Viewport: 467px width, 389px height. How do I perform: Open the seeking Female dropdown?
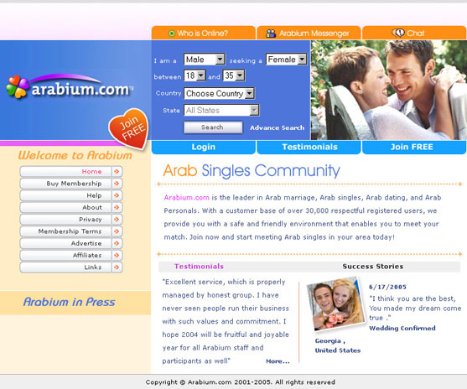coord(286,60)
